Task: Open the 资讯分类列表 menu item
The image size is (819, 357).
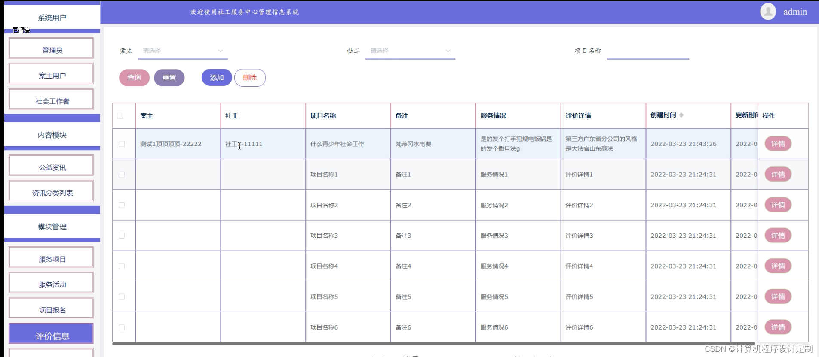Action: coord(51,191)
